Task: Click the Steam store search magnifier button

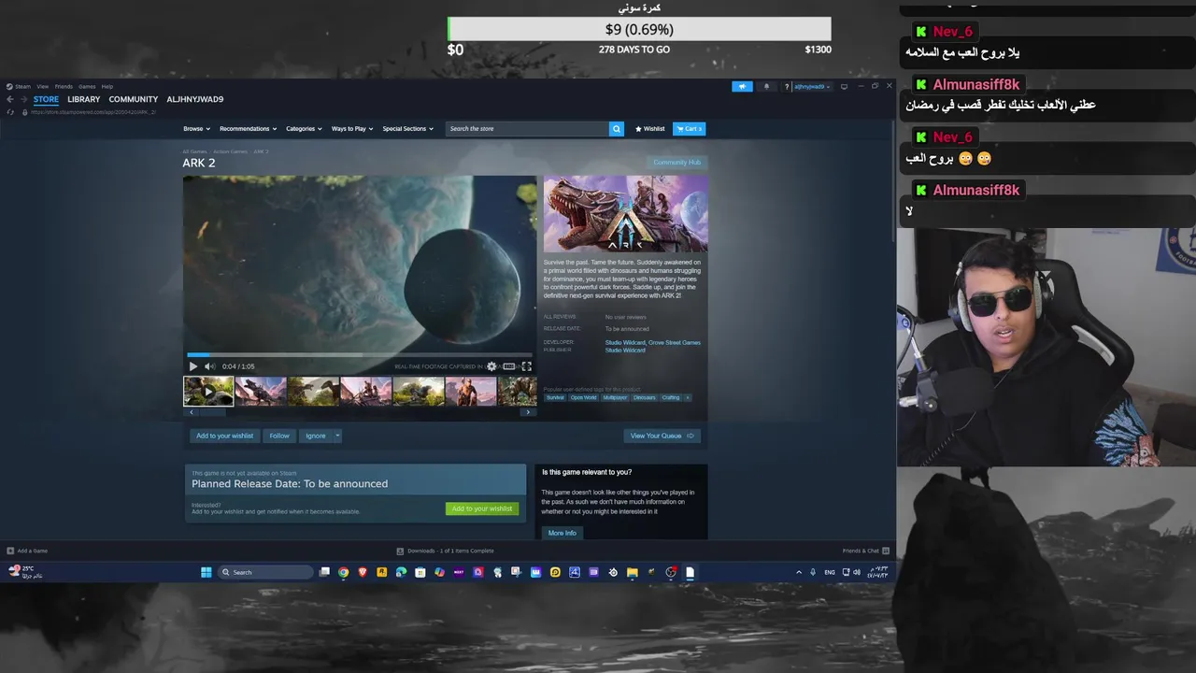Action: point(617,129)
